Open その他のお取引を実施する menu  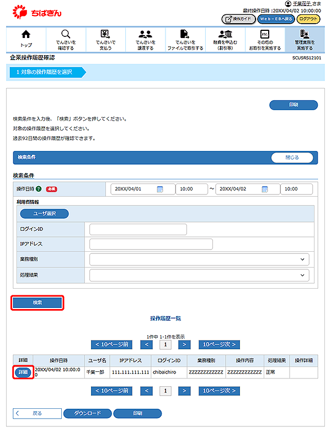[x=265, y=39]
